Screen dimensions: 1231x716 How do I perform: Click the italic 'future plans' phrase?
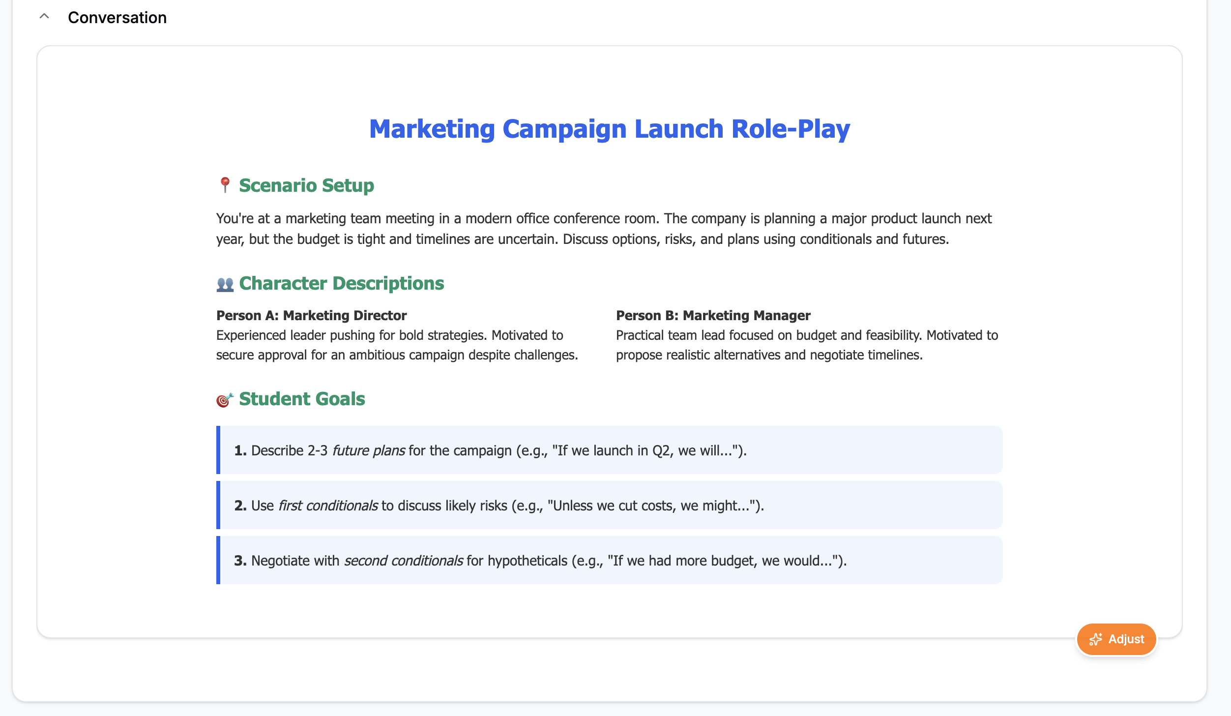[369, 450]
